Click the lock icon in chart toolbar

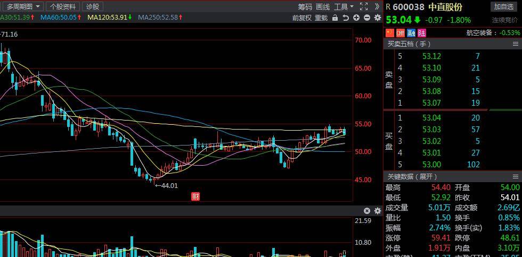tap(335, 18)
